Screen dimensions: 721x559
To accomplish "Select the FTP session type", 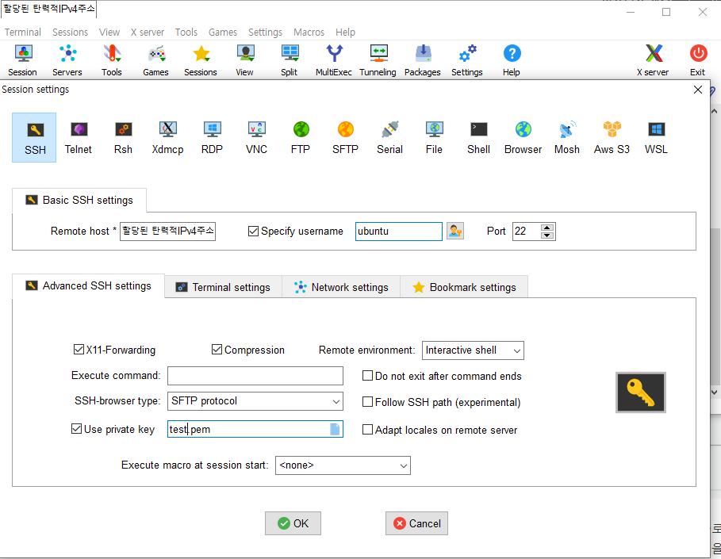I will [x=301, y=137].
